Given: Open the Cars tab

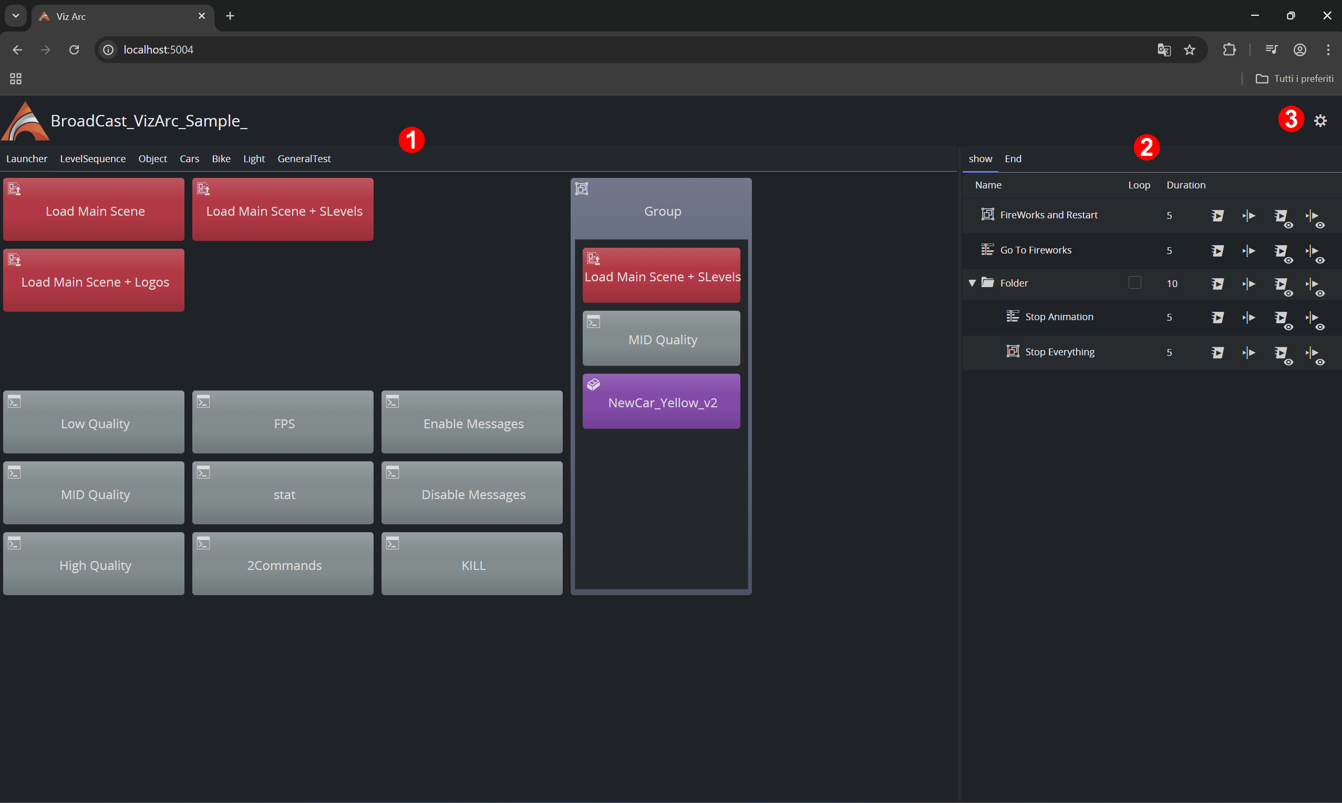Looking at the screenshot, I should (x=189, y=159).
